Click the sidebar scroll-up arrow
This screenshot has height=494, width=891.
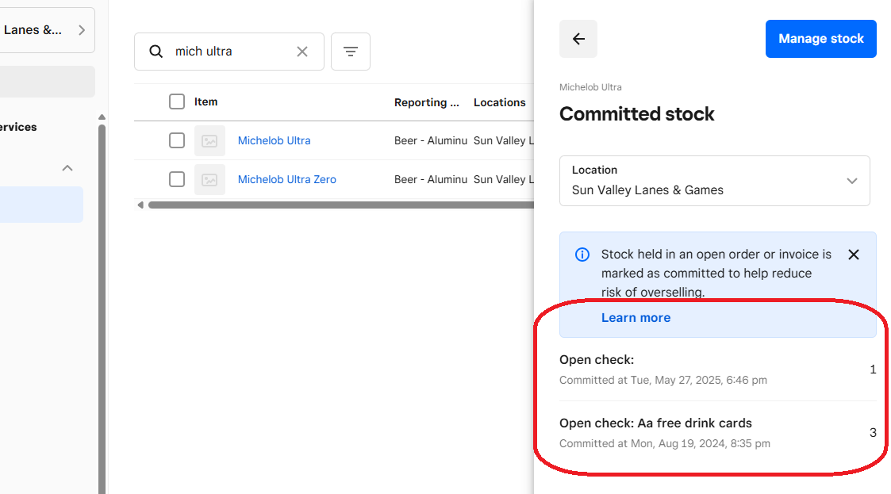(102, 117)
